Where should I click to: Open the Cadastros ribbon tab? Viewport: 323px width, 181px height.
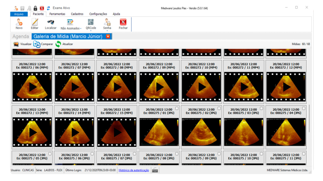[x=77, y=14]
